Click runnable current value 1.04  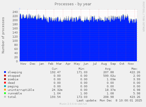pos(57,93)
